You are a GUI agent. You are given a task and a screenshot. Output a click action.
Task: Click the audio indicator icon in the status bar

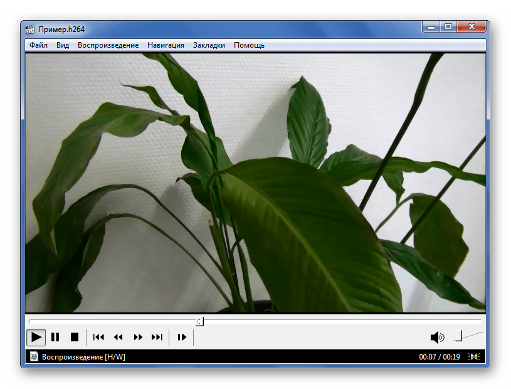[476, 357]
